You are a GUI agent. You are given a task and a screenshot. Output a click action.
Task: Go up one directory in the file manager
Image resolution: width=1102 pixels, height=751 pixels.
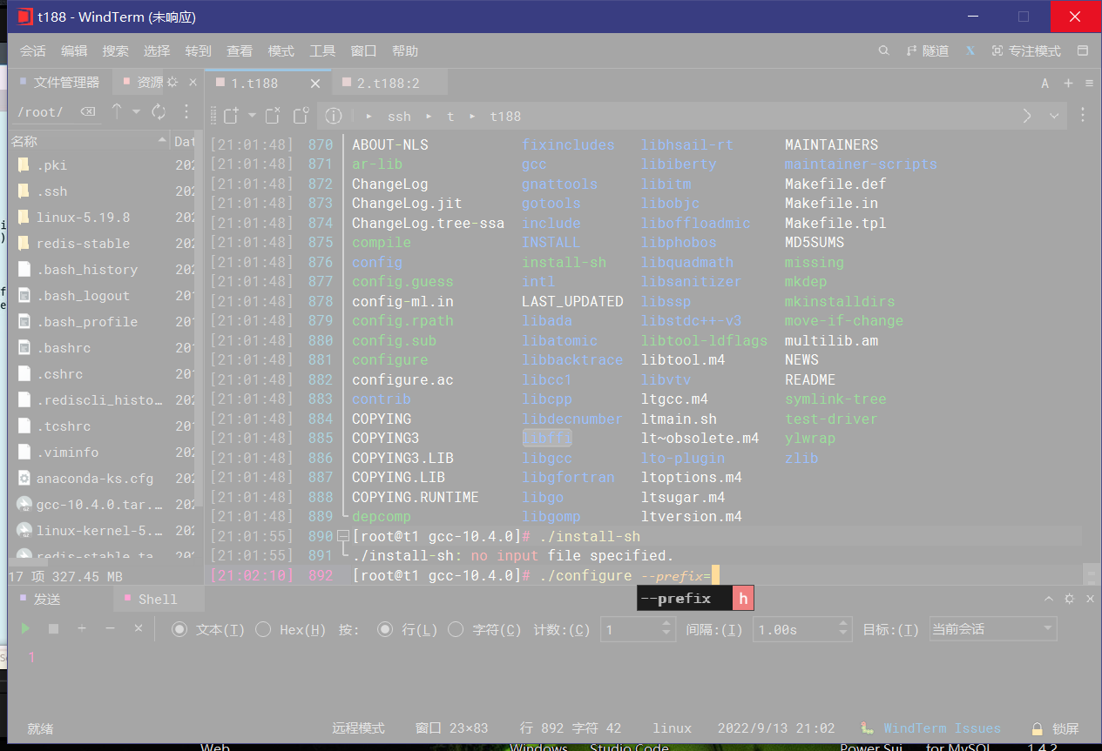(117, 111)
